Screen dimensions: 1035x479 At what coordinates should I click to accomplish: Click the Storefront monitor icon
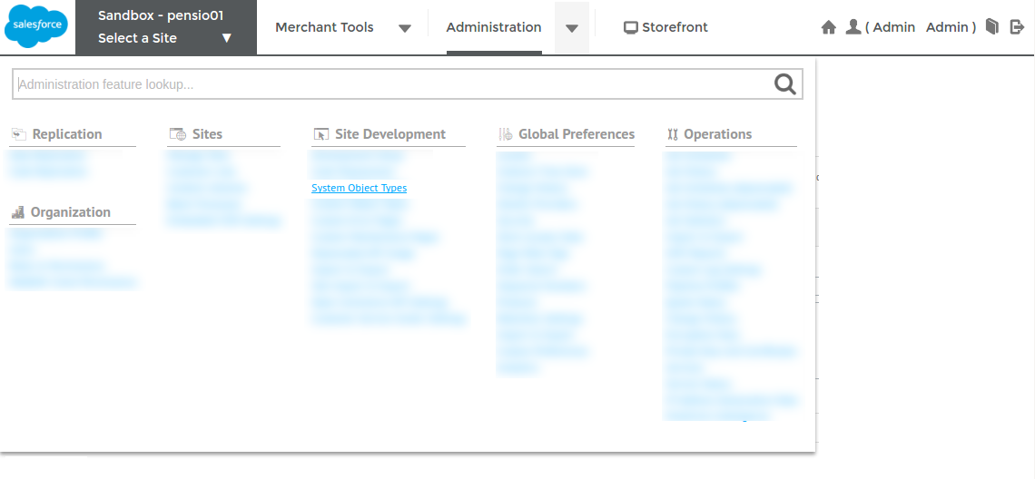(631, 28)
